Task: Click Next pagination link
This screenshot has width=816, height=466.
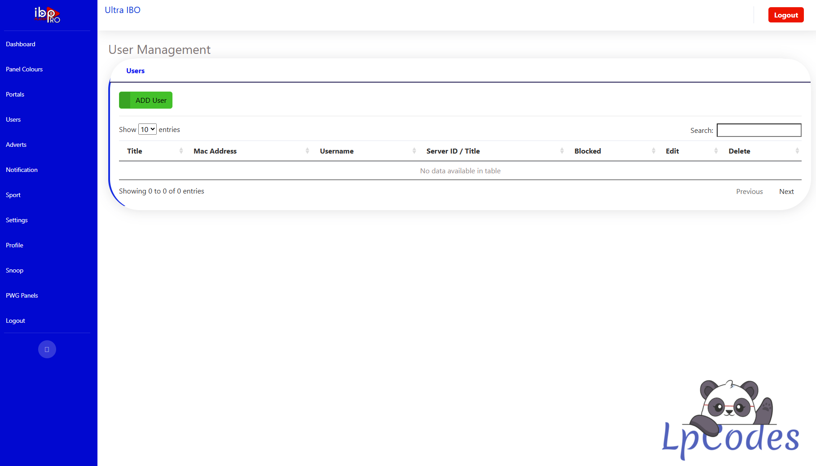Action: (x=786, y=191)
